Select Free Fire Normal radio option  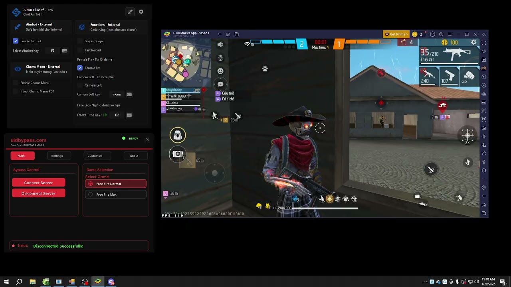(116, 184)
